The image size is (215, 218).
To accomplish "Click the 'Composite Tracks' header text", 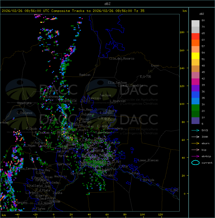I will [x=68, y=11].
